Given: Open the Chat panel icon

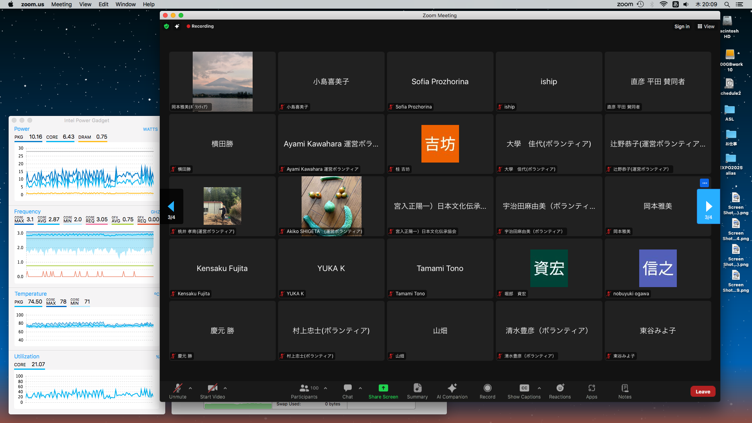Looking at the screenshot, I should (347, 388).
